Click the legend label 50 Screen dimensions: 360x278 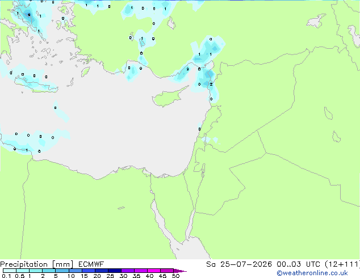(175, 276)
